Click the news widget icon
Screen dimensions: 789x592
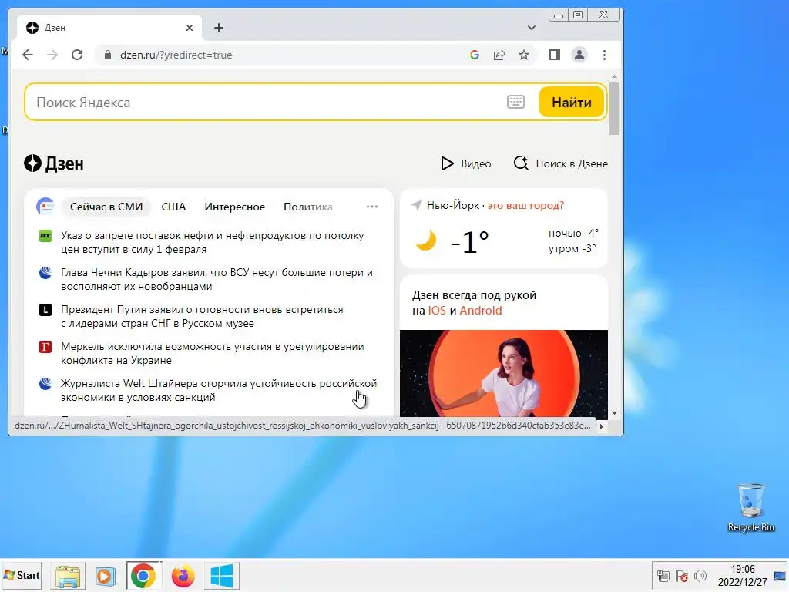pos(45,207)
